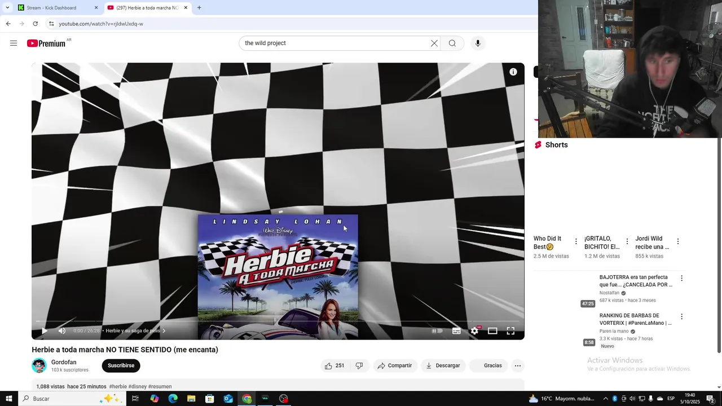Toggle the autoplay switch in player
This screenshot has height=406, width=722.
click(x=437, y=331)
